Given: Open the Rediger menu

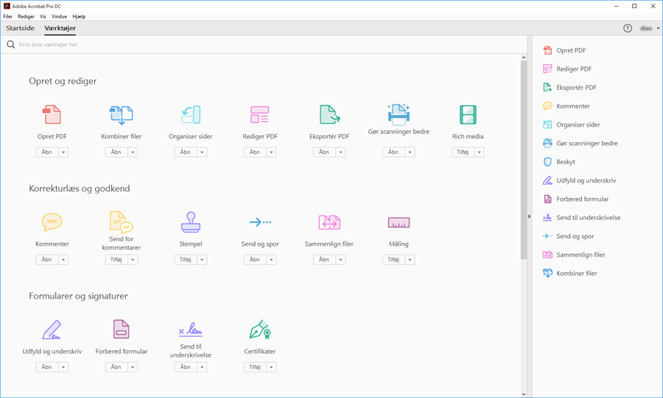Looking at the screenshot, I should (x=27, y=16).
